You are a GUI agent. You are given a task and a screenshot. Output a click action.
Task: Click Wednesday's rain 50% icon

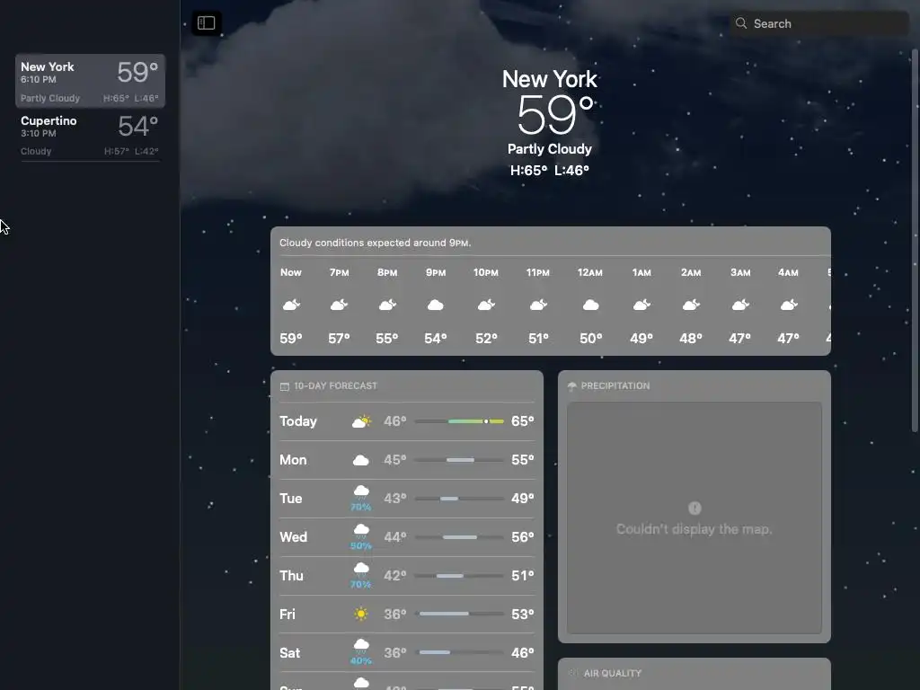click(361, 537)
